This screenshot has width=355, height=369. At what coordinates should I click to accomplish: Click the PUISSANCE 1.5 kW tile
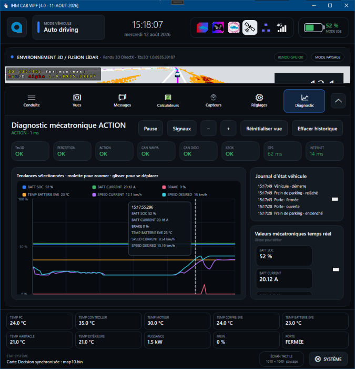click(177, 340)
